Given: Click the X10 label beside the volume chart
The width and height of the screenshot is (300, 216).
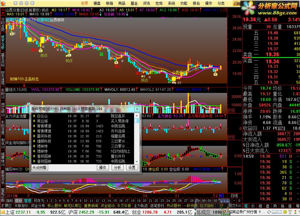Looking at the screenshot, I should click(x=231, y=111).
